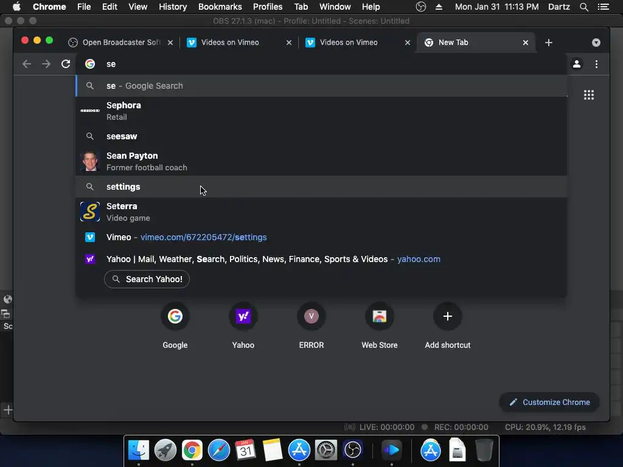Reload the page with the refresh icon
Screen dimensions: 623x467
66,64
